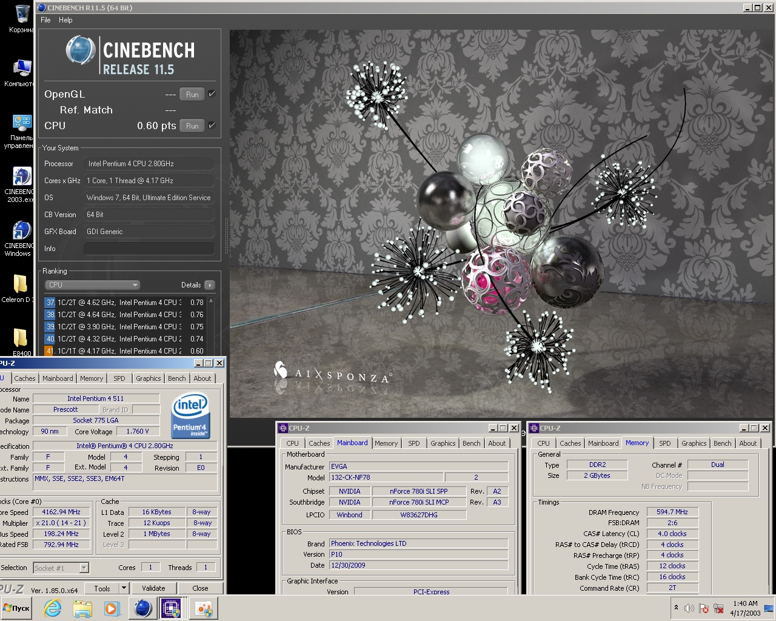Open the Recycle Bin desktop icon
This screenshot has width=776, height=621.
point(22,18)
